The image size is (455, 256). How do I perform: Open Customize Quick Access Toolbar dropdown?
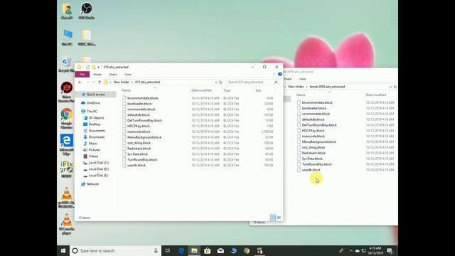click(98, 67)
